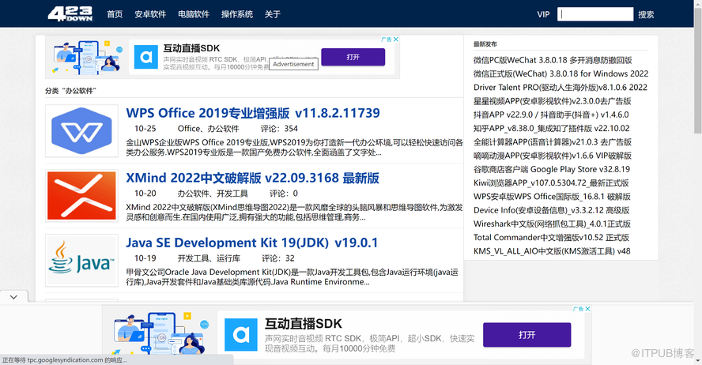702x365 pixels.
Task: Open 全能计算器APP sidebar link
Action: pos(553,142)
